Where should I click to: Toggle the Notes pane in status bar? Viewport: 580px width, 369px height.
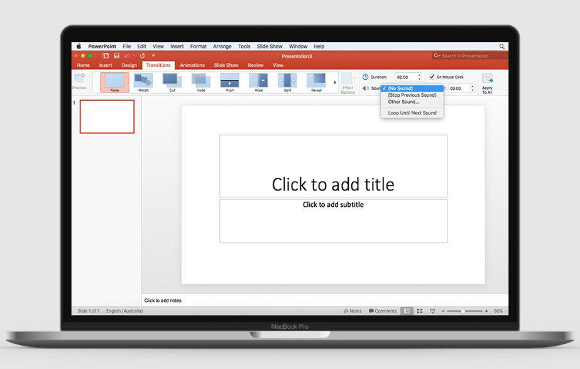coord(353,311)
